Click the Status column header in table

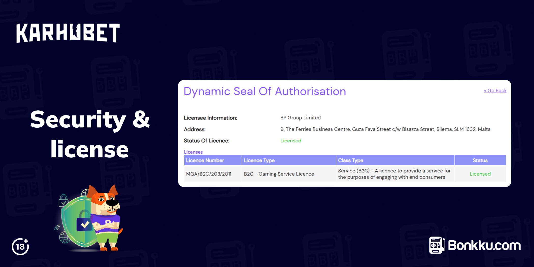click(480, 160)
